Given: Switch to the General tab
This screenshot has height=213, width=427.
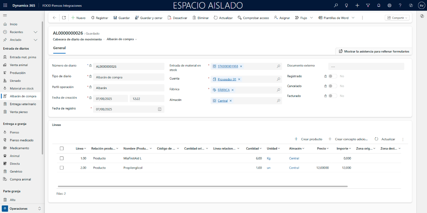Looking at the screenshot, I should coord(59,48).
